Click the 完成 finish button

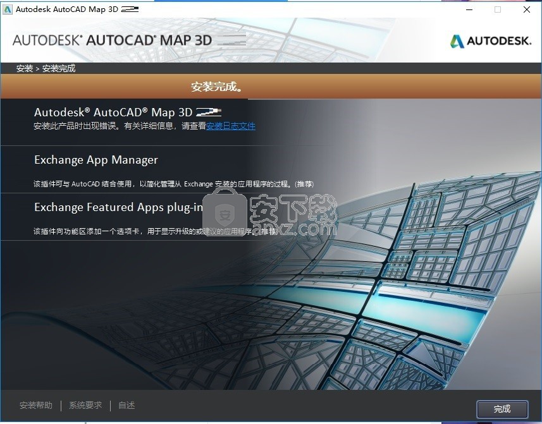pos(502,409)
